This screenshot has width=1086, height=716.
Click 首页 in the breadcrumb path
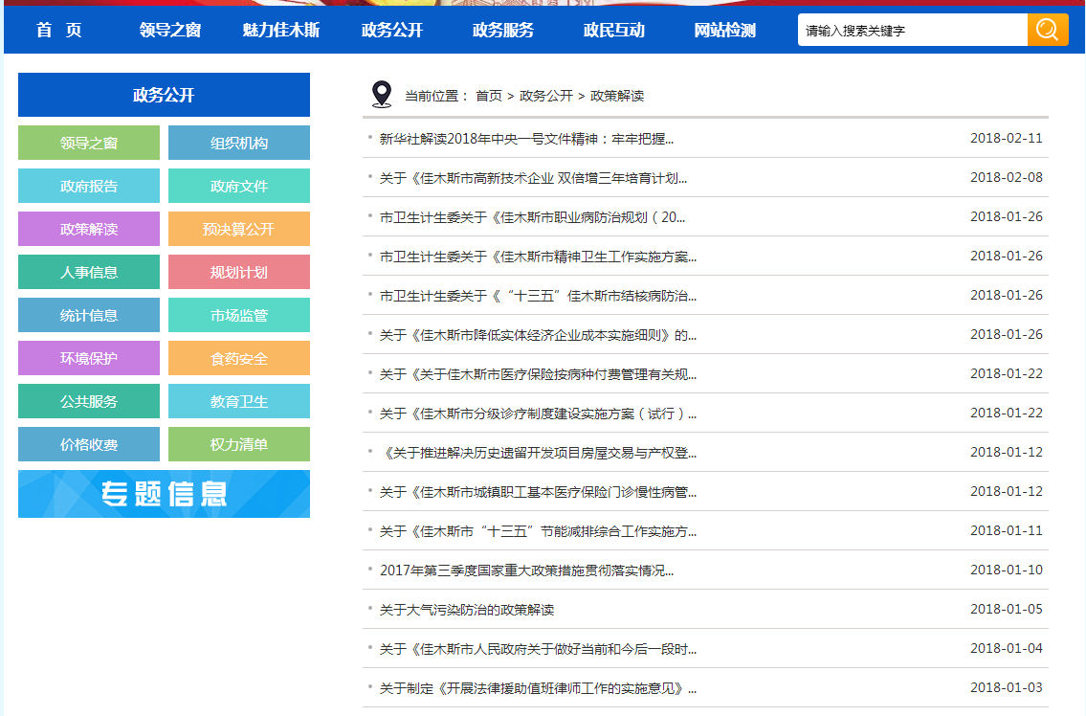[489, 96]
